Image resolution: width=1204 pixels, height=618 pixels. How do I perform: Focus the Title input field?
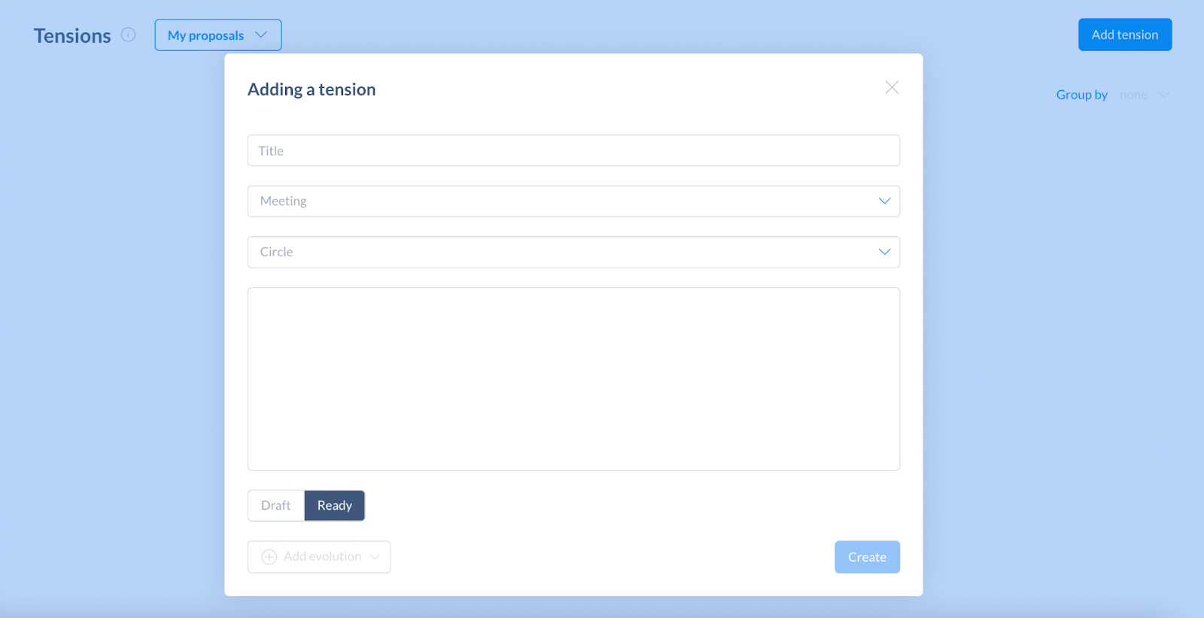tap(573, 150)
